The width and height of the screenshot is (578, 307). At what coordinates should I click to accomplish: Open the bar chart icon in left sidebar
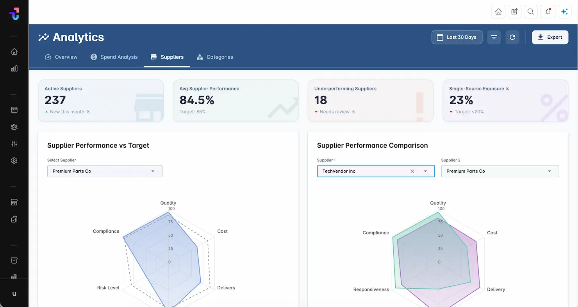click(14, 69)
